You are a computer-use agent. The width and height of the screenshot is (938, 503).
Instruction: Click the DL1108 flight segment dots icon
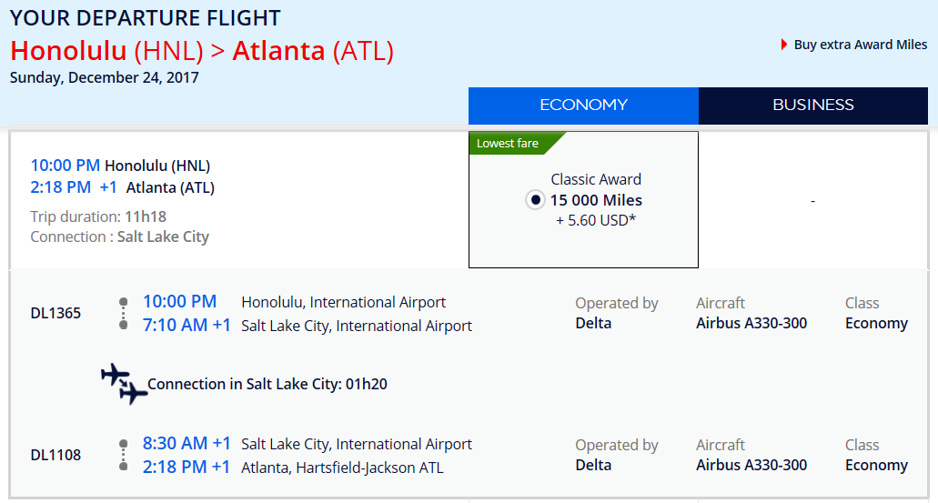(x=123, y=455)
